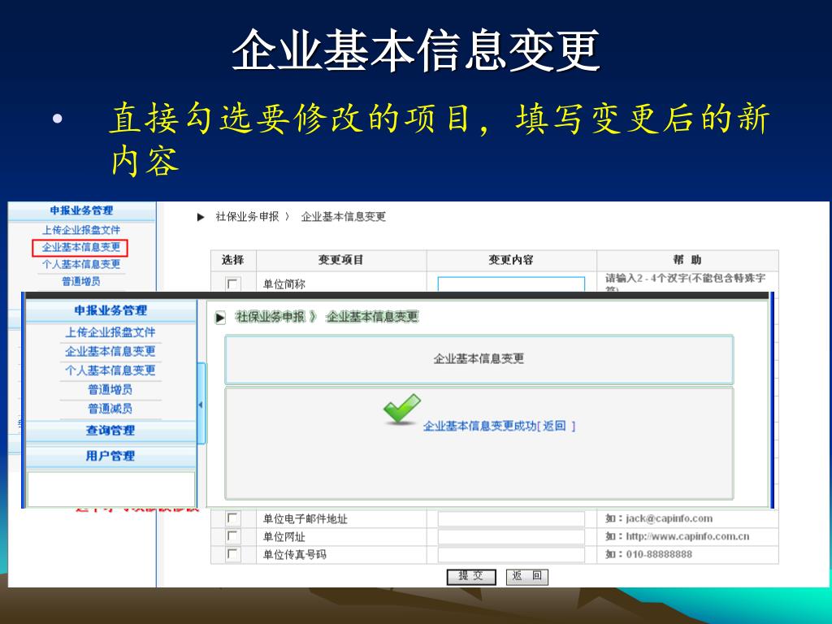This screenshot has width=832, height=624.
Task: Open 个人基本信息变更 in front window sidebar
Action: (110, 370)
